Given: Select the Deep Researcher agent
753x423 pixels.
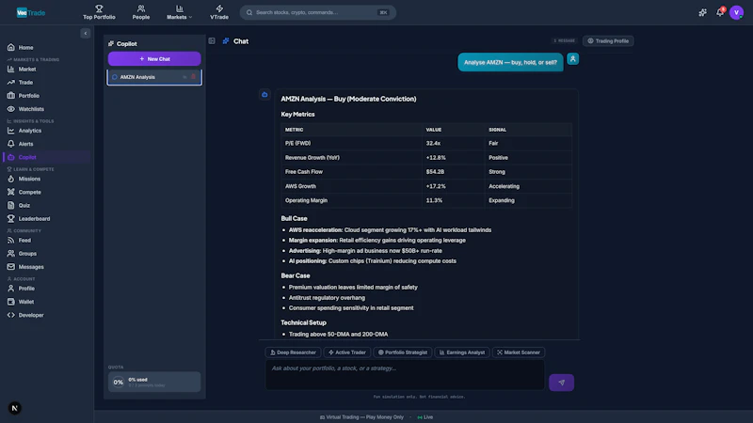Looking at the screenshot, I should [x=293, y=352].
